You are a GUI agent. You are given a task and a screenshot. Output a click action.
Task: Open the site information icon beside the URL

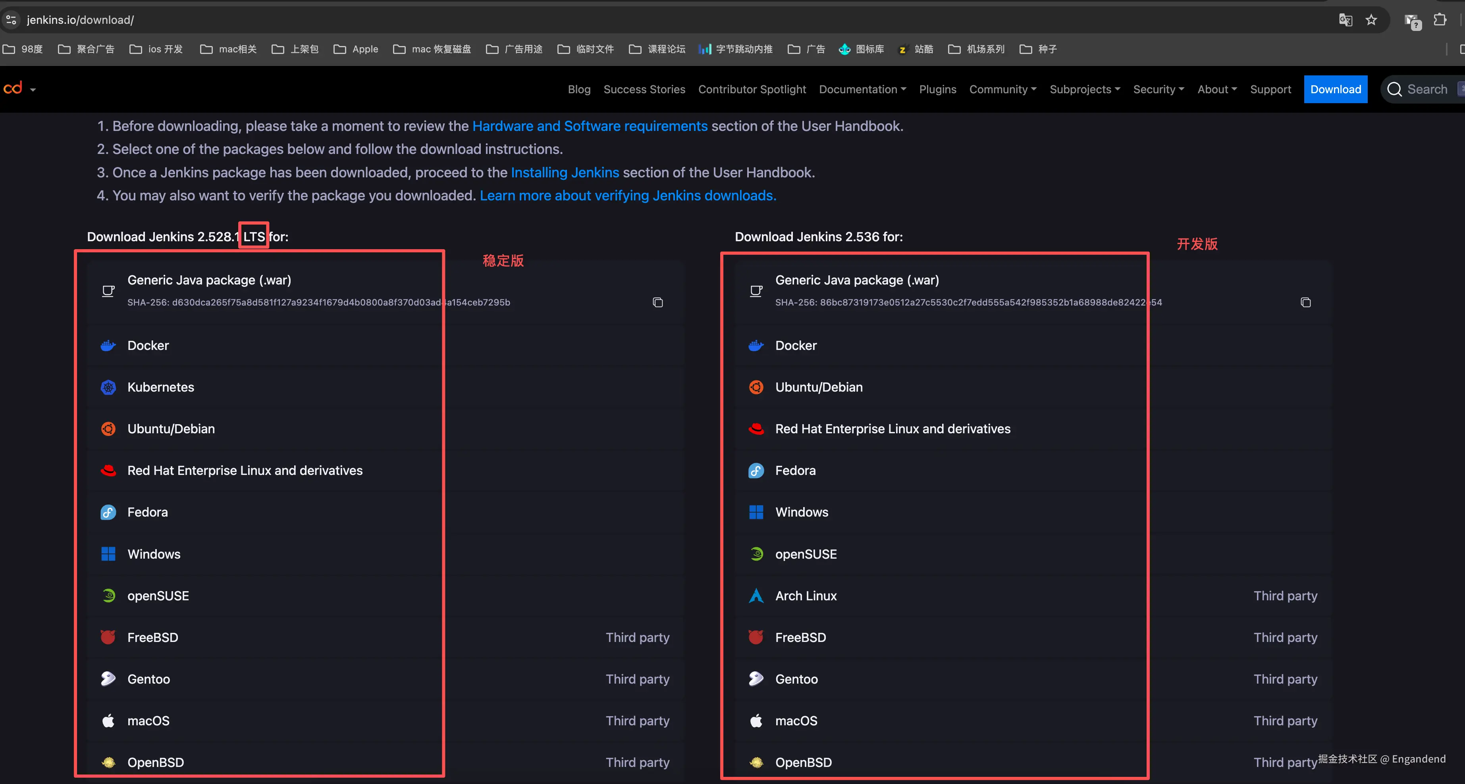(11, 20)
